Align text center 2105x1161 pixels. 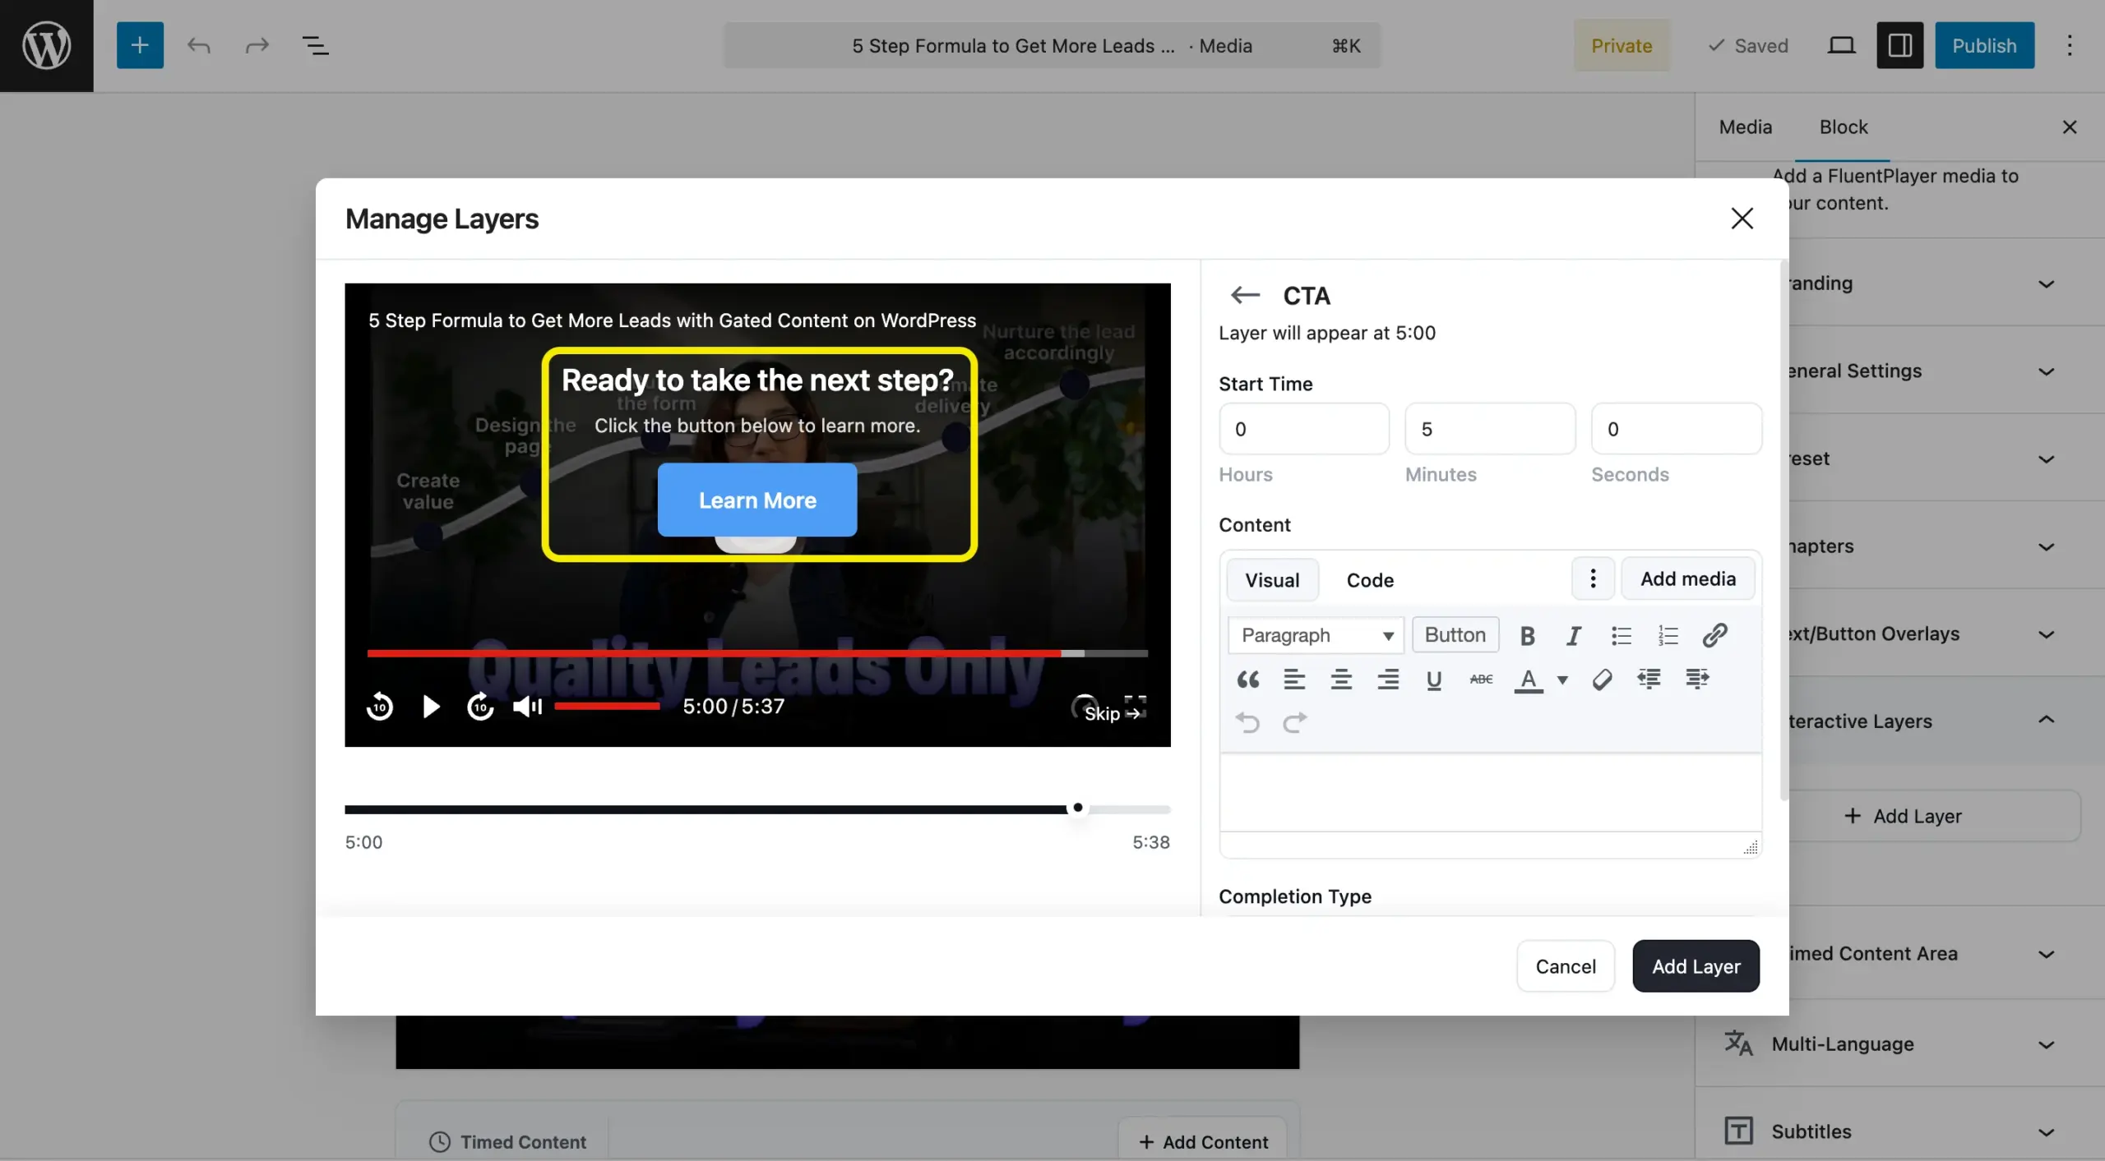(1341, 680)
